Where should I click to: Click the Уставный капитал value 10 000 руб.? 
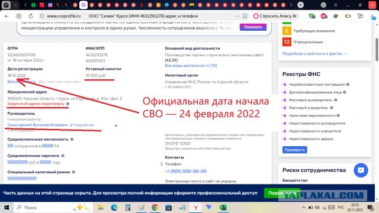click(x=96, y=75)
